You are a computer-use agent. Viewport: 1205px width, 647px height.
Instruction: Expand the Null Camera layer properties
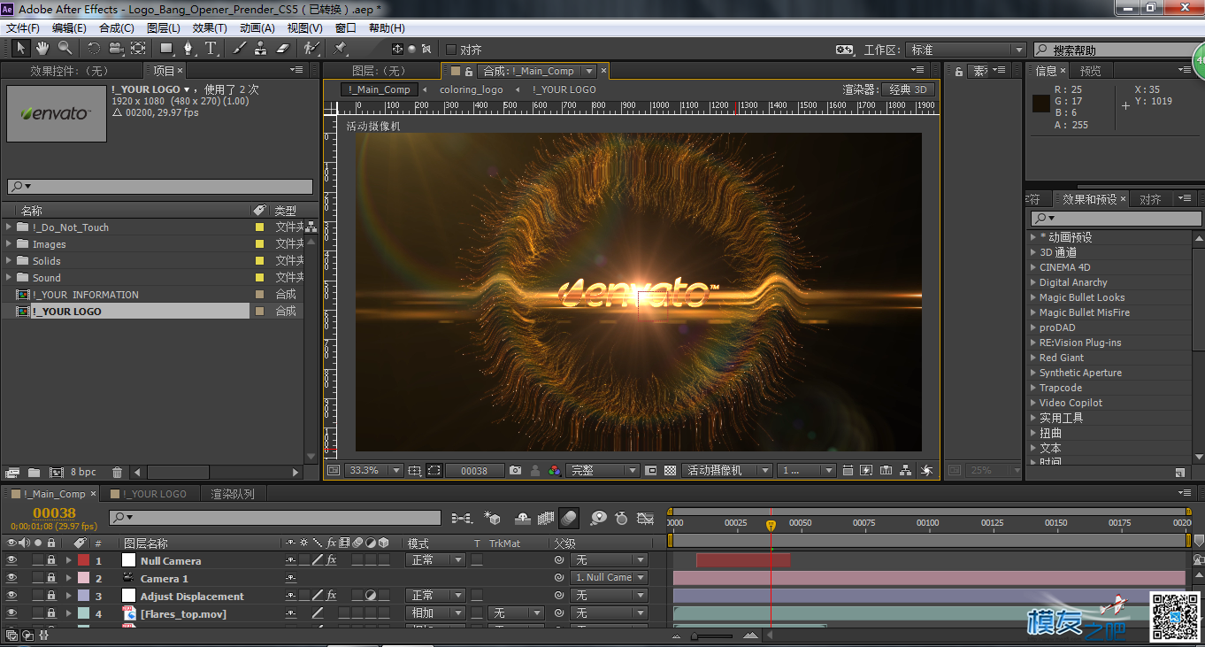[x=68, y=560]
